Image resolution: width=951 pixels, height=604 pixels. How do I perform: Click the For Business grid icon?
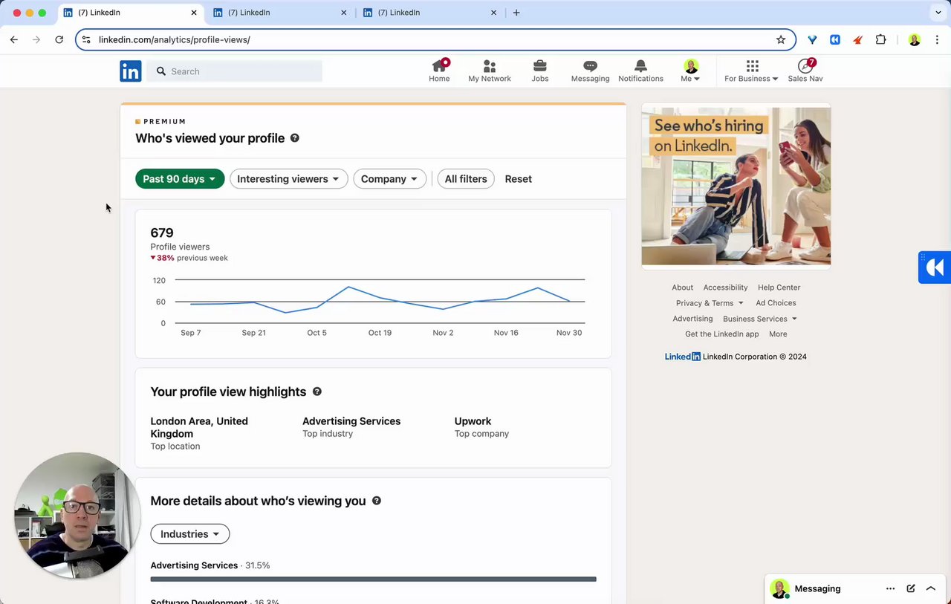click(752, 66)
